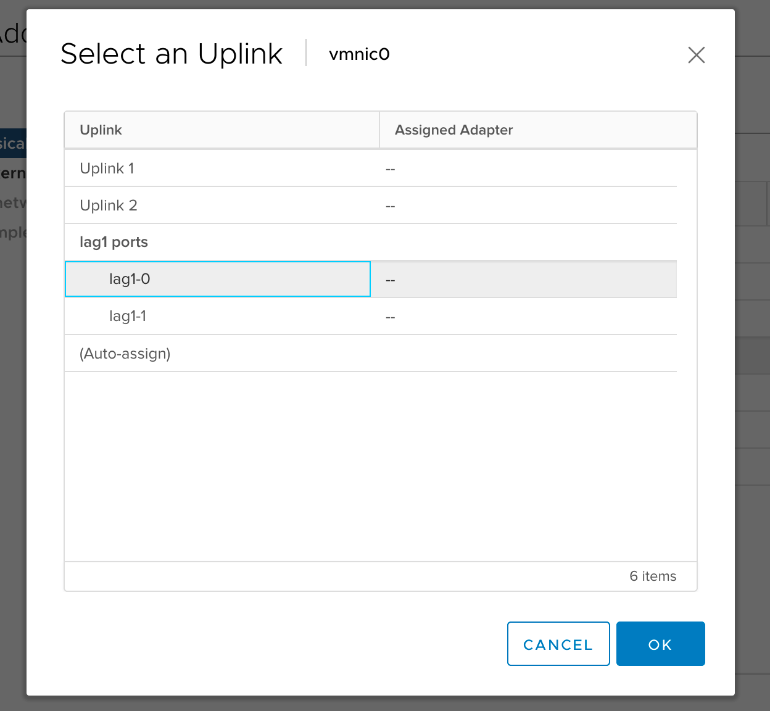Choose the (Auto-assign) option
The image size is (770, 711).
click(125, 354)
